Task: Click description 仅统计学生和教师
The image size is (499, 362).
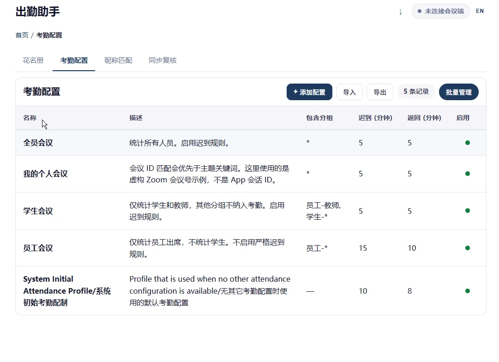Action: pyautogui.click(x=207, y=211)
